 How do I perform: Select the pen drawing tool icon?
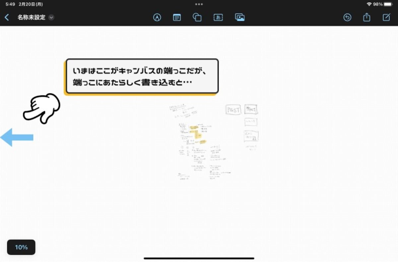tap(157, 18)
